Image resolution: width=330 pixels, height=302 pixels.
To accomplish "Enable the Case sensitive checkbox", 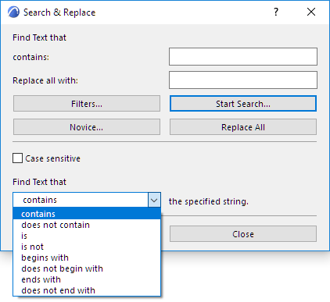I will 17,158.
